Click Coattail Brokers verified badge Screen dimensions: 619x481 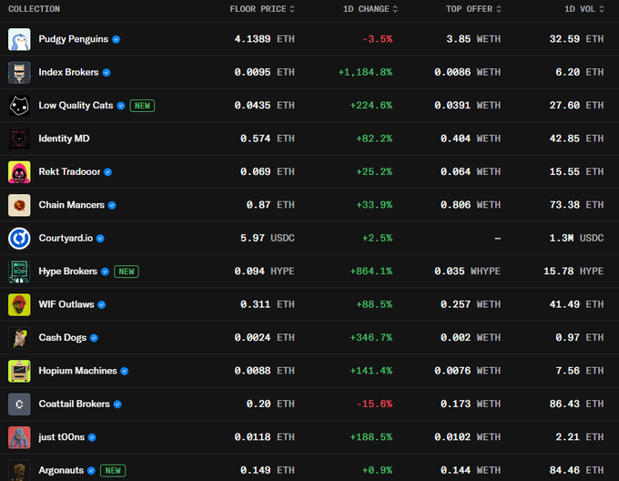117,404
